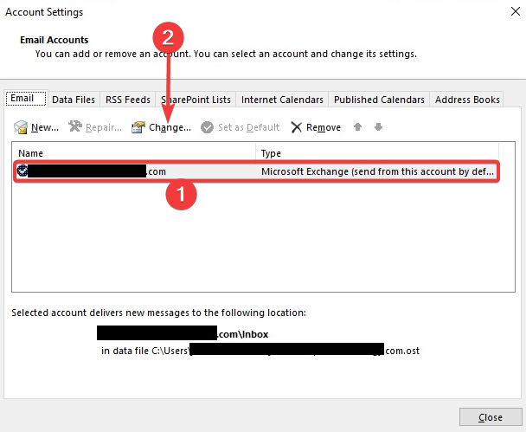Click the Close button
Screen dimensions: 526x432
click(x=491, y=417)
